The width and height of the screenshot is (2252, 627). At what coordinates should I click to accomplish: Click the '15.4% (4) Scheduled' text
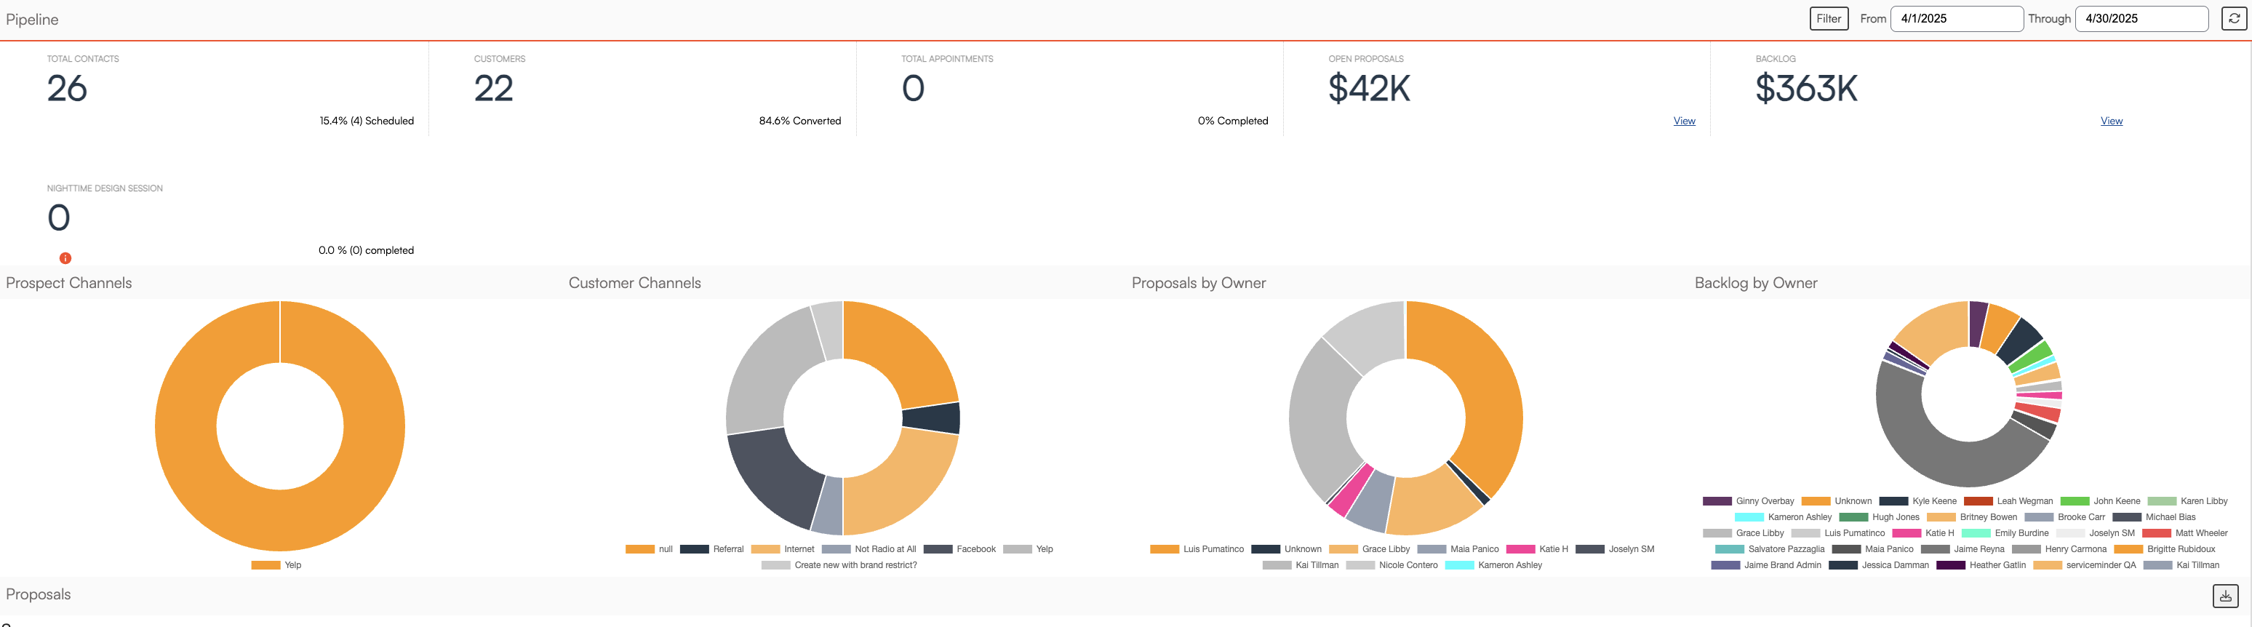click(x=367, y=121)
